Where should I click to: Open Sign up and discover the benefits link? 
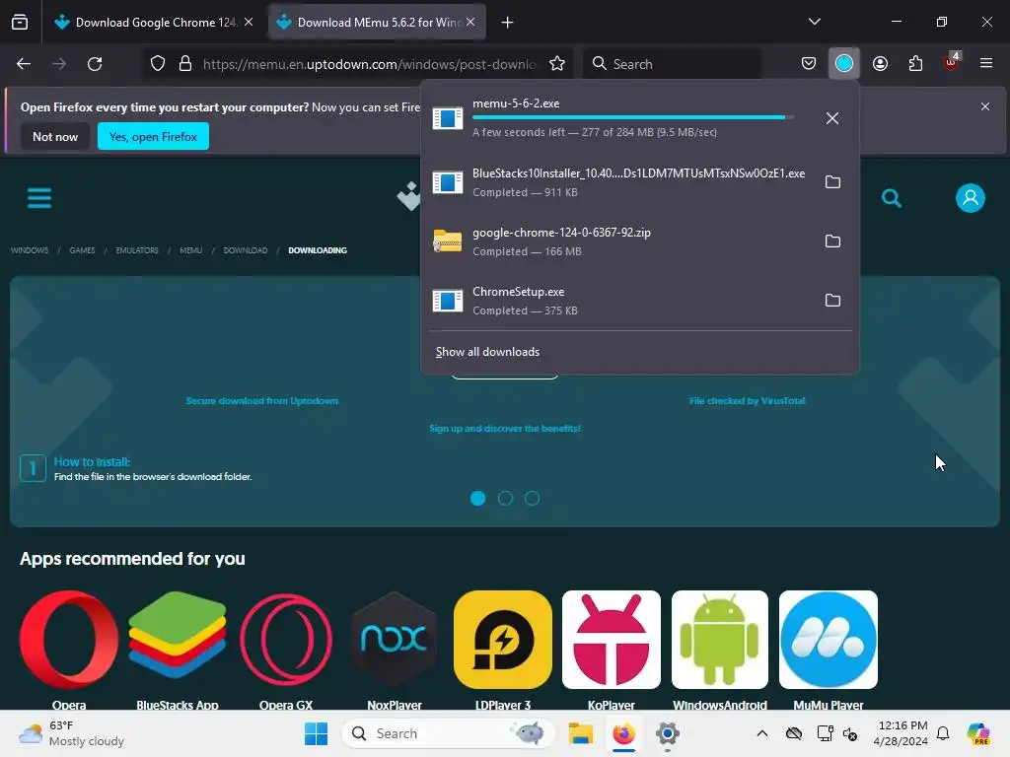pos(505,429)
